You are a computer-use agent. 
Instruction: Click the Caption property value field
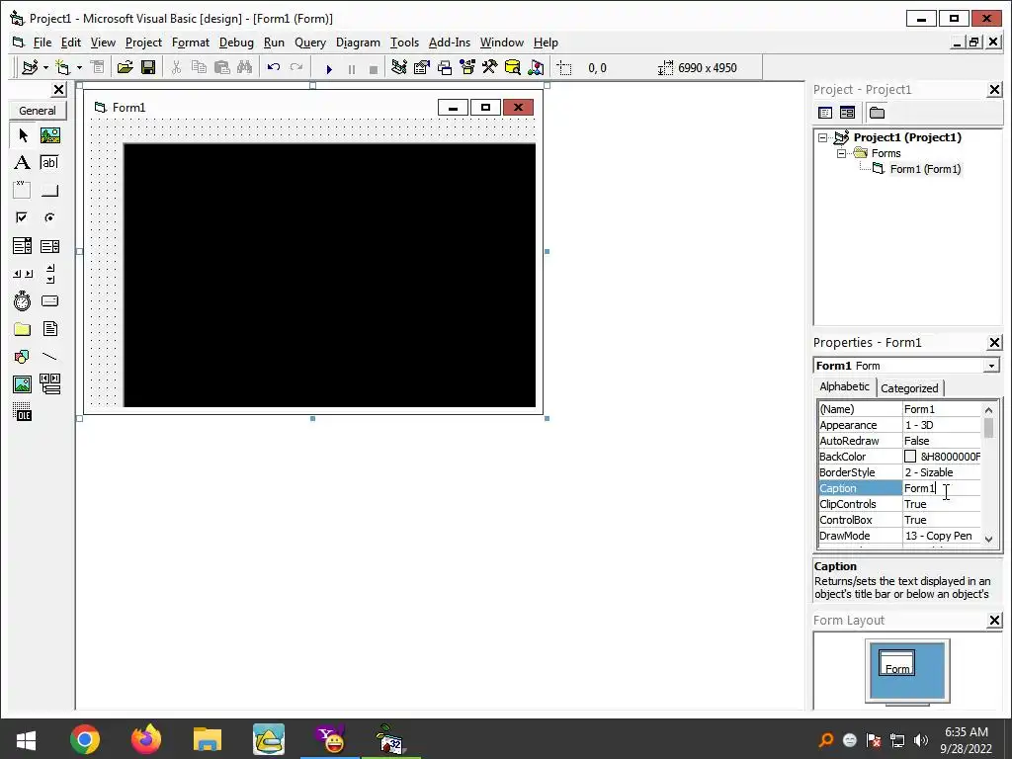tap(941, 488)
